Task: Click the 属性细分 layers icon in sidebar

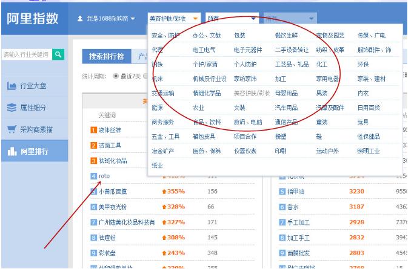Action: [12, 108]
